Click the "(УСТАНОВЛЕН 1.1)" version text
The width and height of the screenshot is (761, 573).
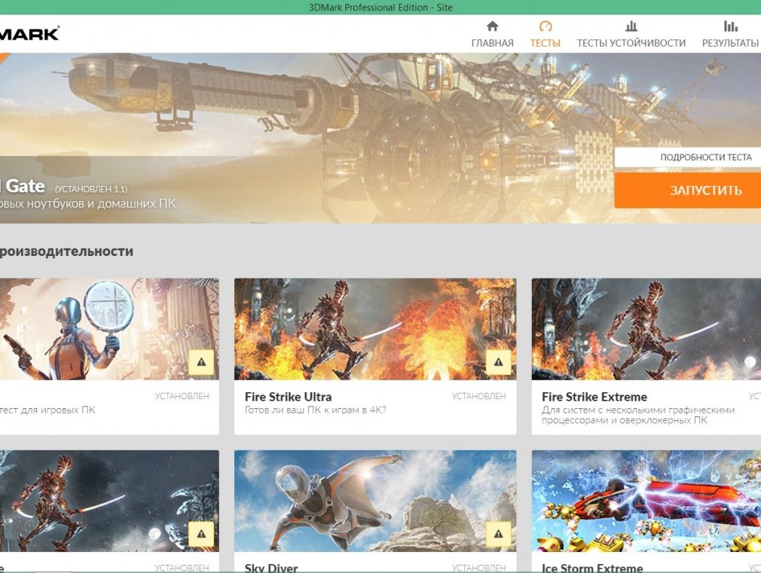(x=90, y=189)
